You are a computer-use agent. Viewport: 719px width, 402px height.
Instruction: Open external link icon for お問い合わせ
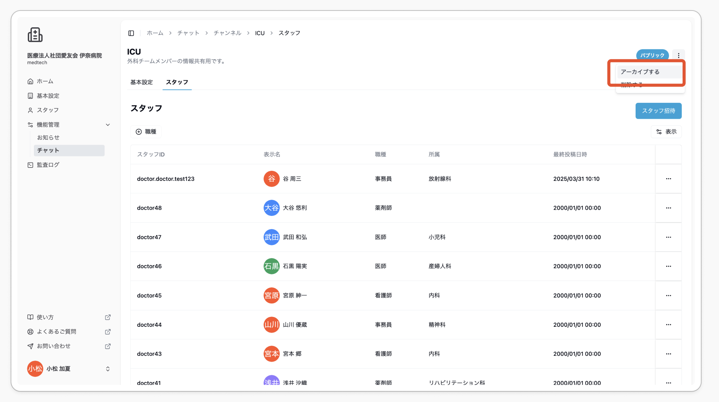[108, 346]
